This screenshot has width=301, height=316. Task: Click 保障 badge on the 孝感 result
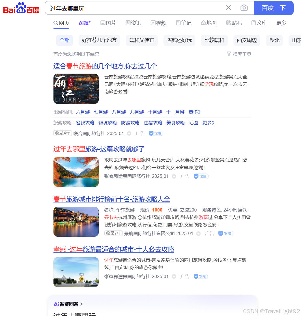pyautogui.click(x=201, y=276)
